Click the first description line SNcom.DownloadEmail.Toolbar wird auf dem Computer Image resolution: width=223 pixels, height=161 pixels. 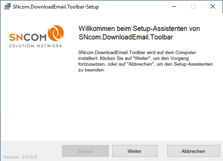pos(137,52)
